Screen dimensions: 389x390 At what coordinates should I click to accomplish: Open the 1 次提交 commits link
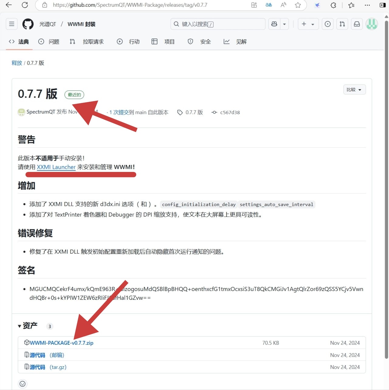(x=119, y=112)
